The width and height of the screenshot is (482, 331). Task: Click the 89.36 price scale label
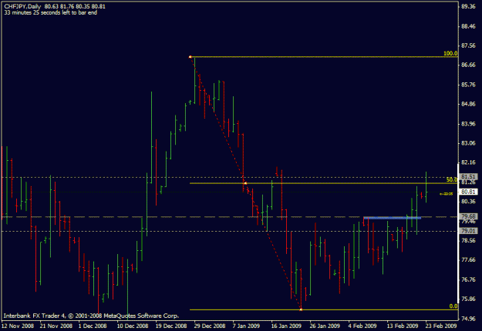pyautogui.click(x=468, y=6)
